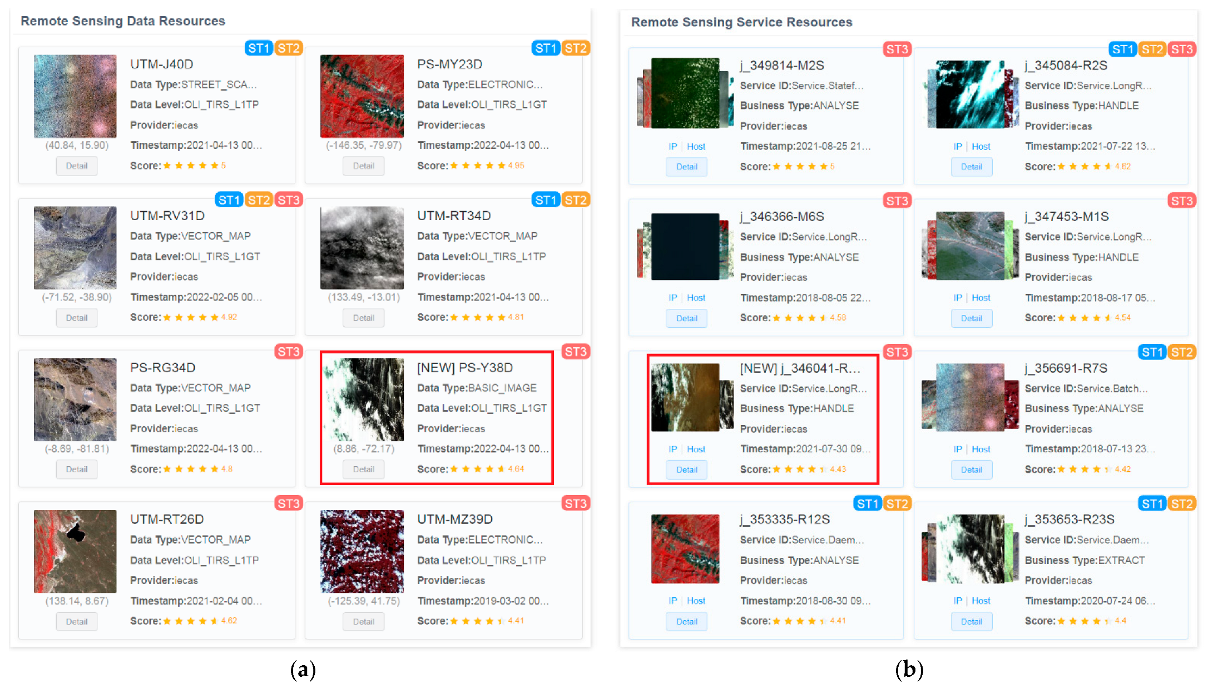This screenshot has height=689, width=1208.
Task: Open Detail for UTM-J40D data resource
Action: 77,166
